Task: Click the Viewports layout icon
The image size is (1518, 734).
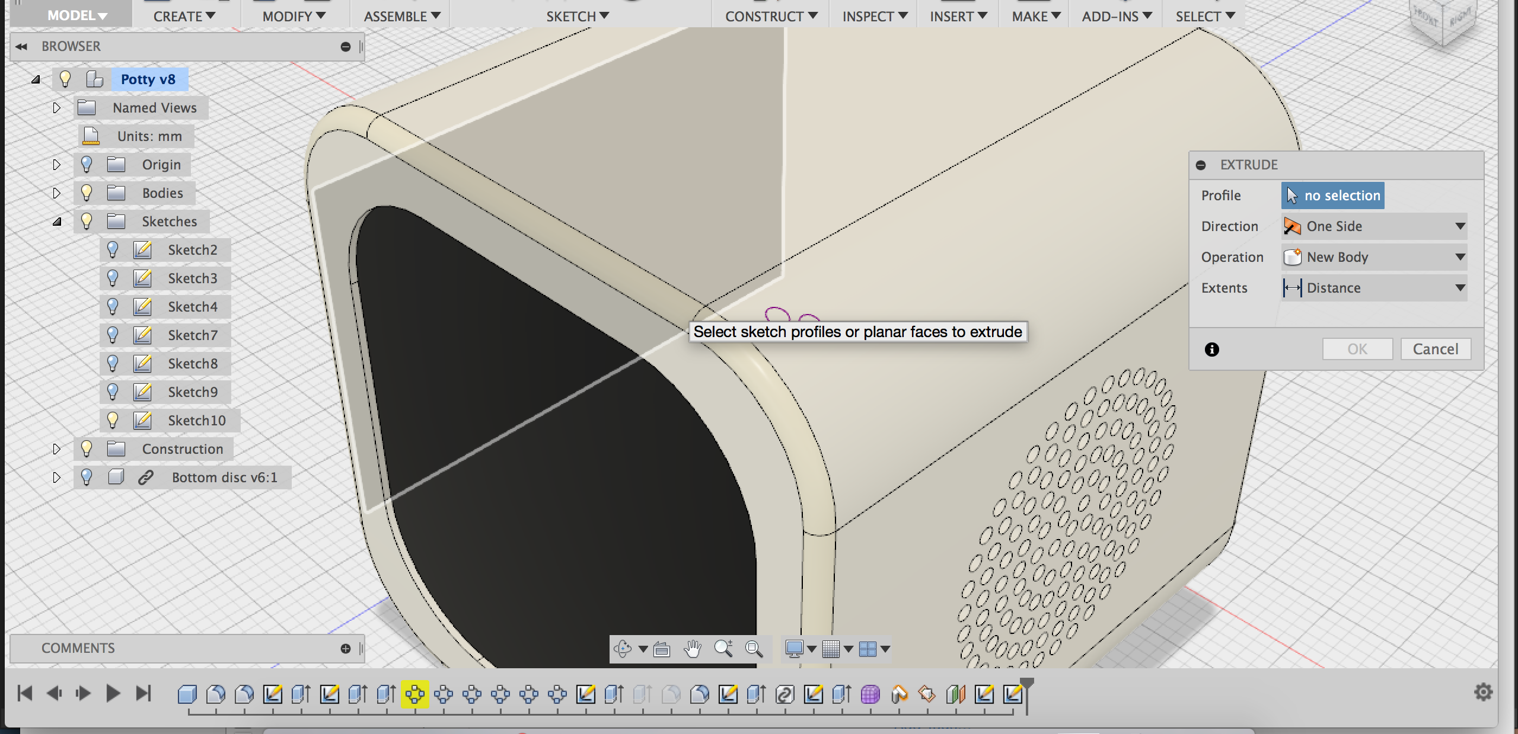Action: [x=867, y=649]
